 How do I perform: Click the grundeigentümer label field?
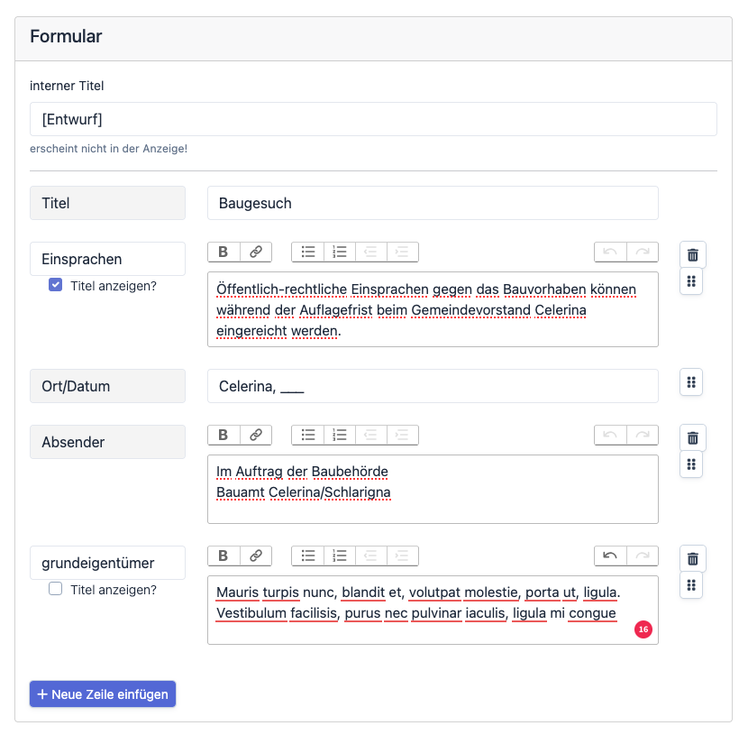coord(107,563)
